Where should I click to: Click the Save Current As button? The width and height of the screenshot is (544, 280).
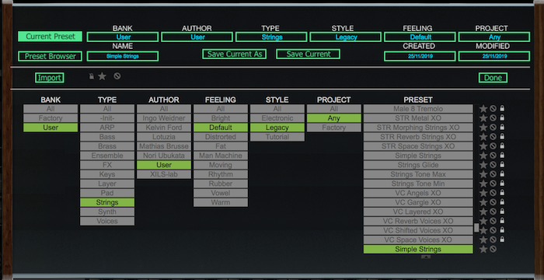coord(234,54)
